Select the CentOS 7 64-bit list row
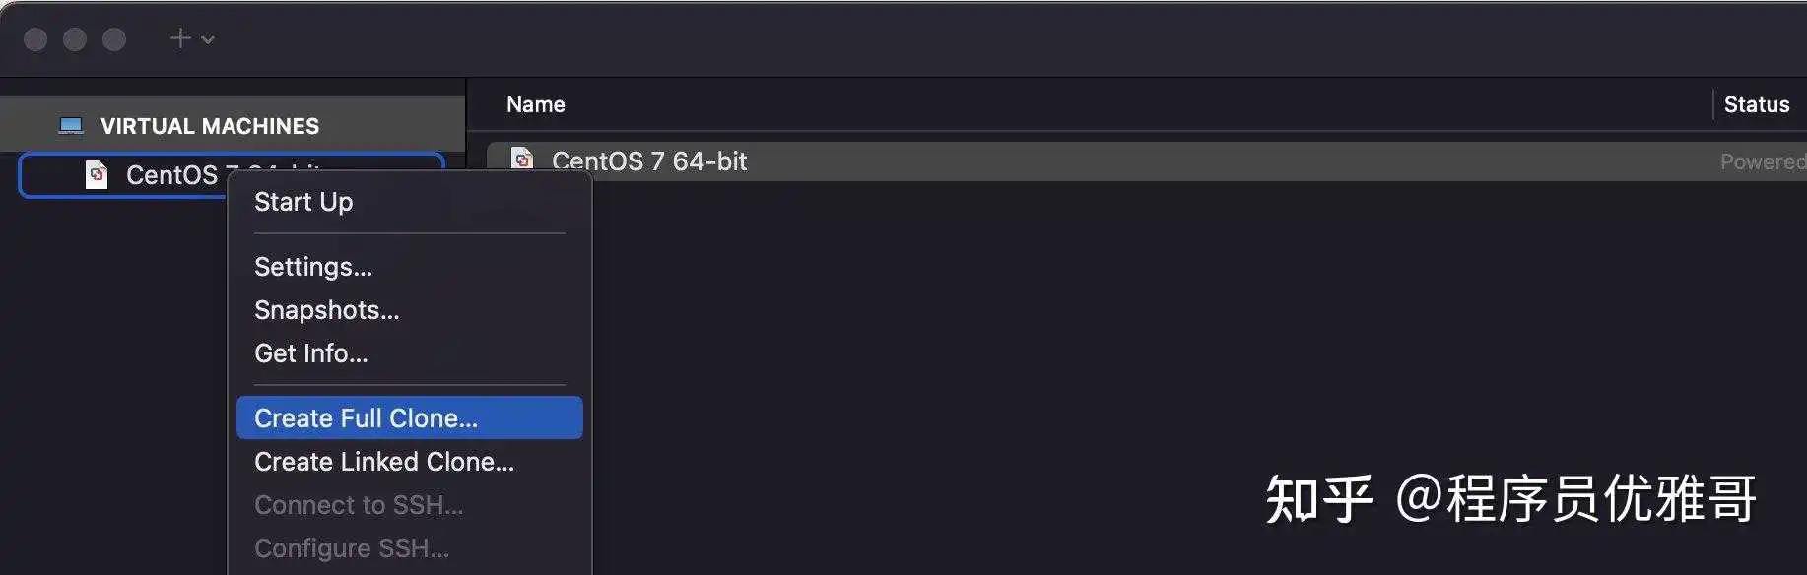Screen dimensions: 1807x575 [x=1147, y=160]
